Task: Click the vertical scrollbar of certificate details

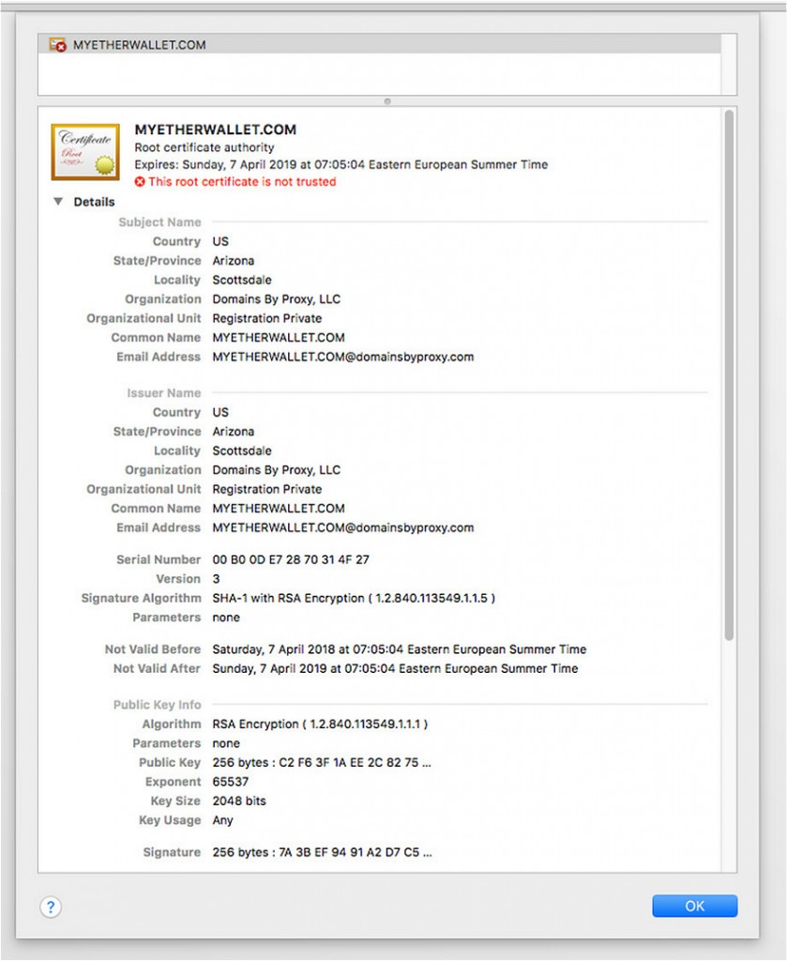Action: (x=728, y=375)
